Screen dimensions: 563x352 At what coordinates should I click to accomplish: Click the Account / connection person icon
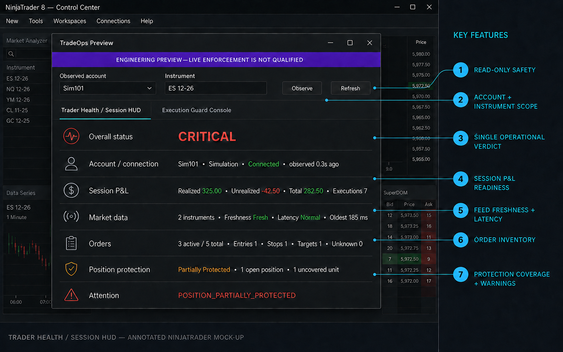[71, 164]
